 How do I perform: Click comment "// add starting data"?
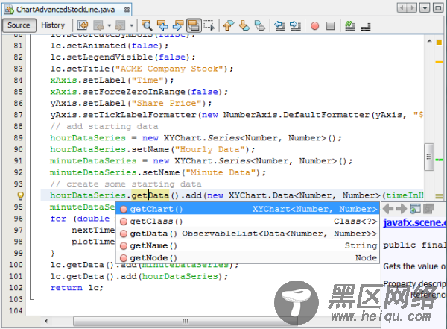104,126
